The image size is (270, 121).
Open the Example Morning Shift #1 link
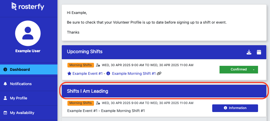(x=134, y=73)
